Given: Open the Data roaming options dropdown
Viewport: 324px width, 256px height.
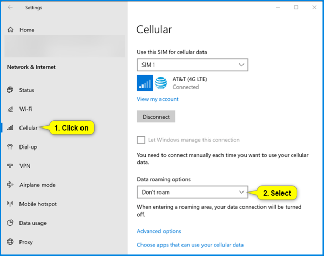Looking at the screenshot, I should tap(192, 192).
